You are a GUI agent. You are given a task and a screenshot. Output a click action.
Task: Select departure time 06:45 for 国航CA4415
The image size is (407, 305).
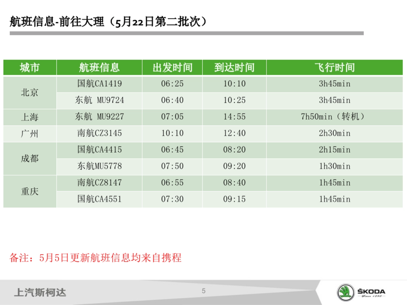click(173, 150)
